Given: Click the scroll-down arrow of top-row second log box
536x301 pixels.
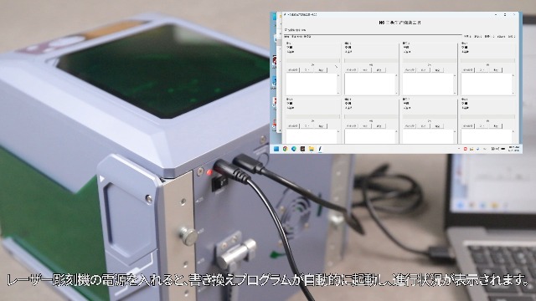Looking at the screenshot, I should tap(396, 93).
